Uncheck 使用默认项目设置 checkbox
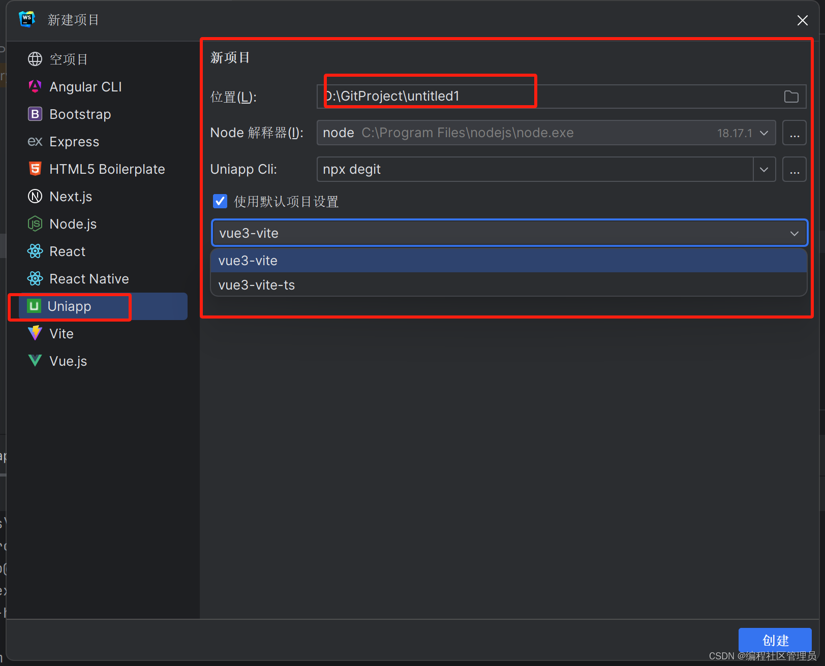Image resolution: width=825 pixels, height=666 pixels. tap(220, 201)
